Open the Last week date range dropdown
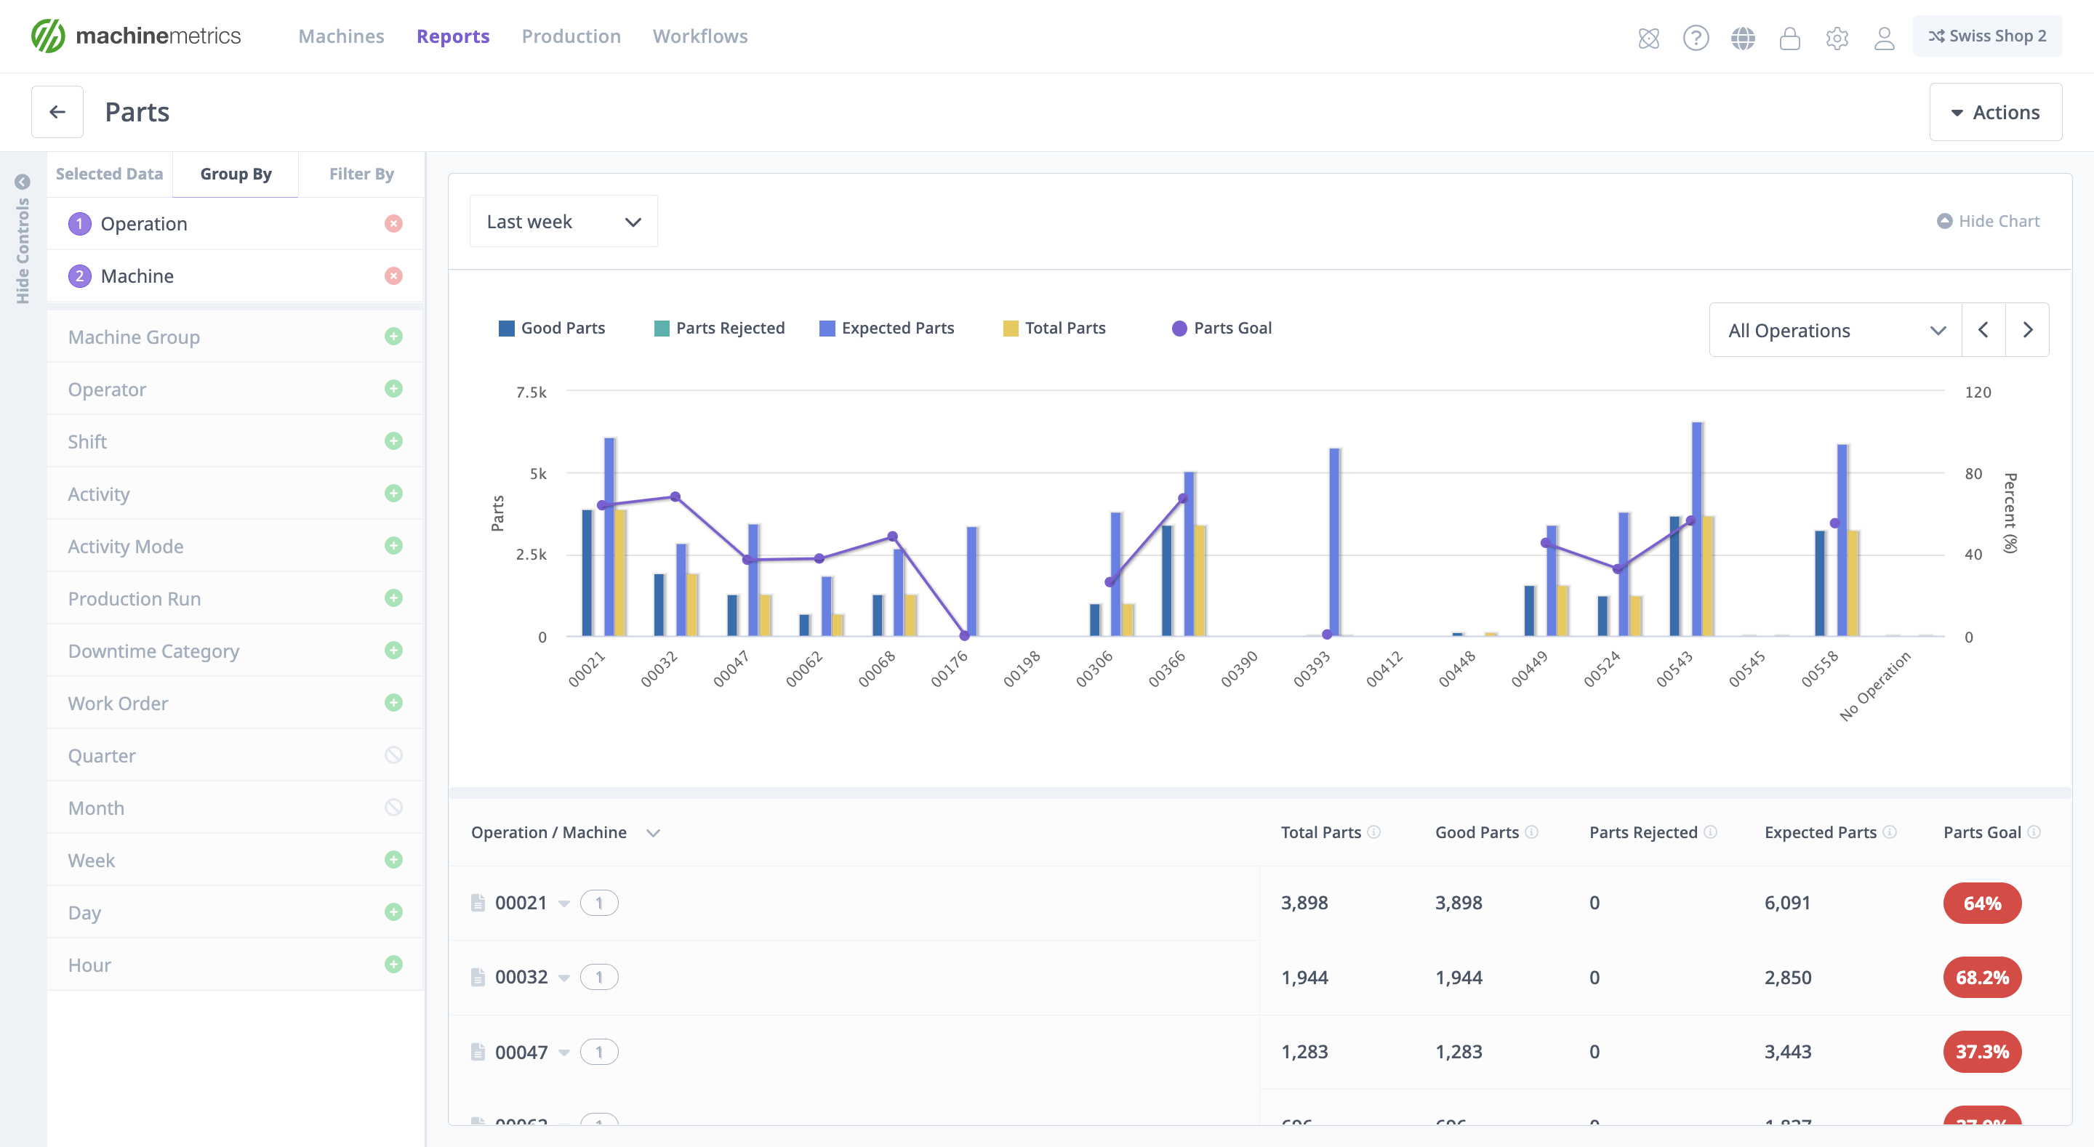This screenshot has height=1147, width=2094. [563, 221]
